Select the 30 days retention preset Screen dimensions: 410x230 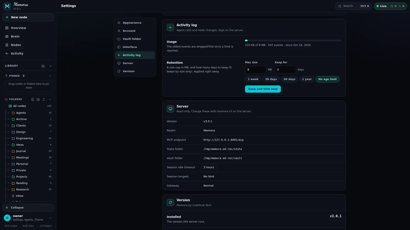(x=271, y=79)
